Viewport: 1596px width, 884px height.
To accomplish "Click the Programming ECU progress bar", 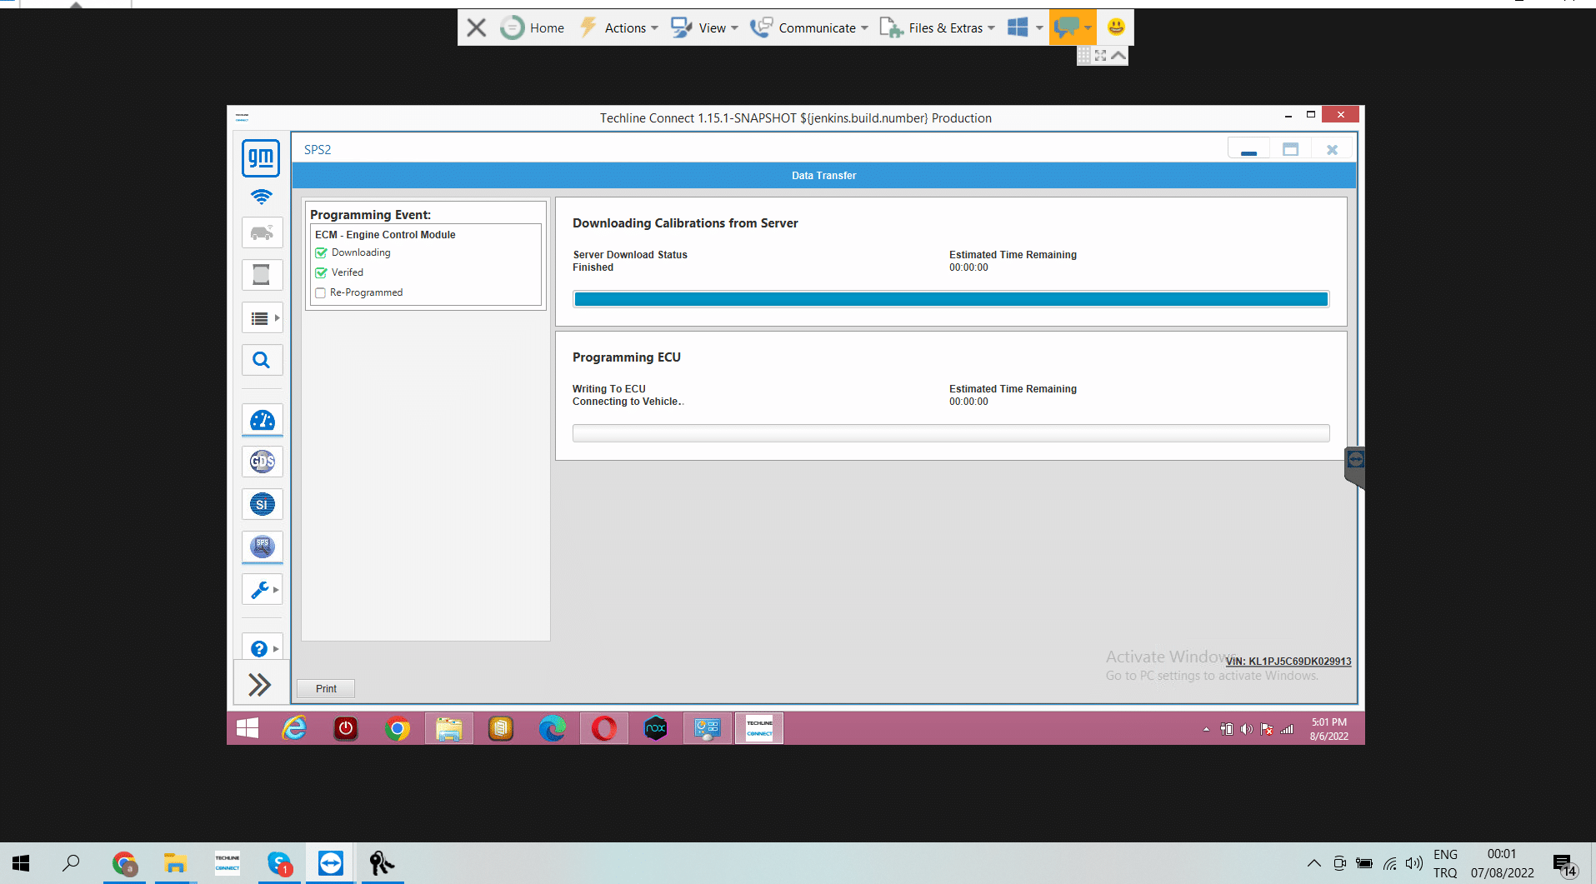I will pyautogui.click(x=951, y=433).
